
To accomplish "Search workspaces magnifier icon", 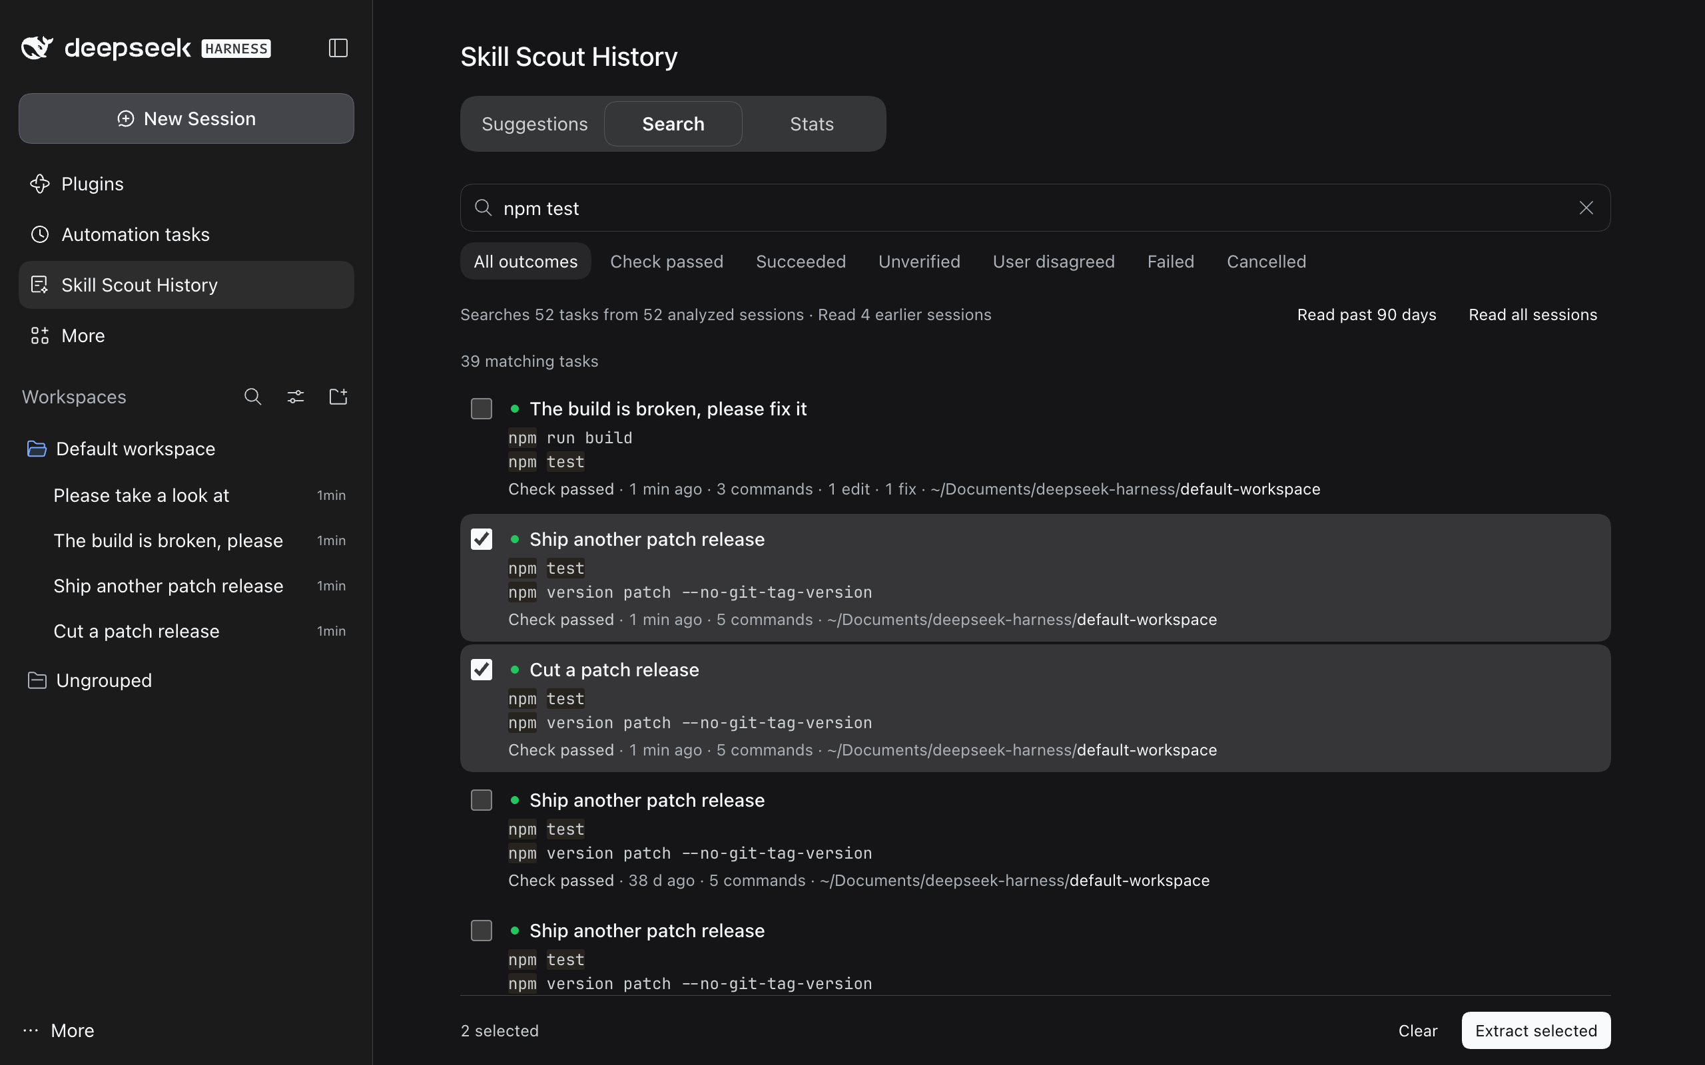I will 253,397.
